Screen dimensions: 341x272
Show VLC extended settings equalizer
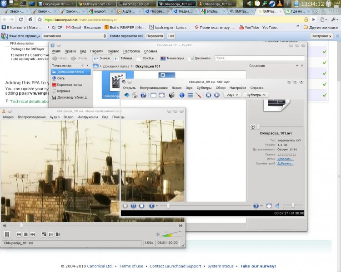58,234
